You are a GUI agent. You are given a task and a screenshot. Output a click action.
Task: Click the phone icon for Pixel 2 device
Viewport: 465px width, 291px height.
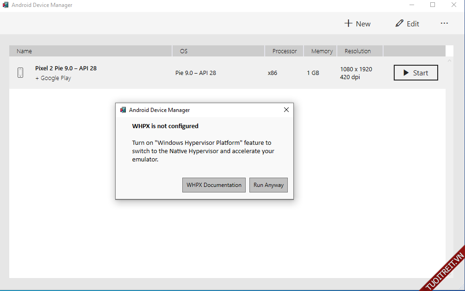pyautogui.click(x=20, y=73)
